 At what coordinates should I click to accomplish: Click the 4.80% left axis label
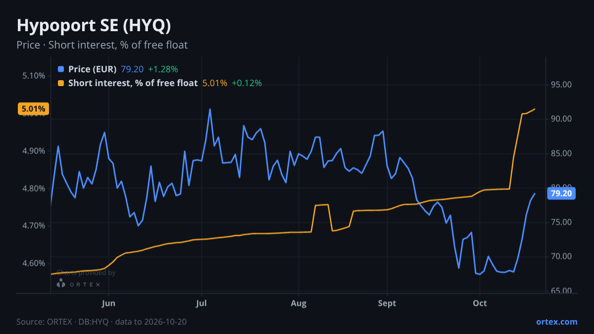(x=34, y=189)
